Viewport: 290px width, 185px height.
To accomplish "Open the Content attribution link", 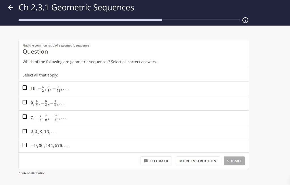I will [x=32, y=173].
